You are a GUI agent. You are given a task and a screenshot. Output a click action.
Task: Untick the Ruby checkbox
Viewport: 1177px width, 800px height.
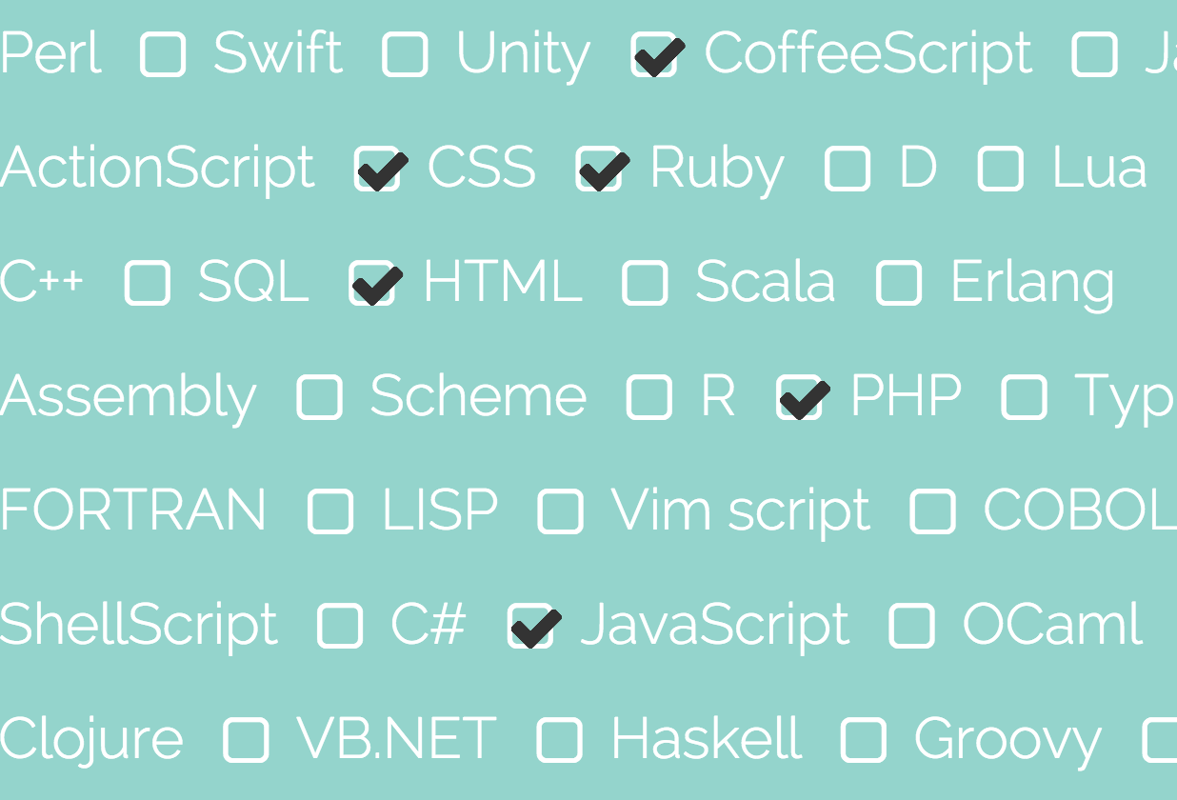[x=600, y=170]
